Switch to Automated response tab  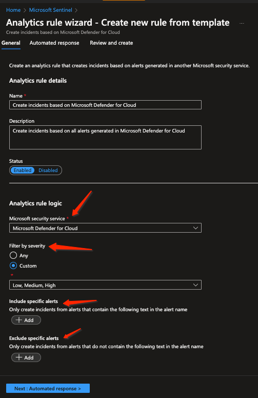(54, 43)
